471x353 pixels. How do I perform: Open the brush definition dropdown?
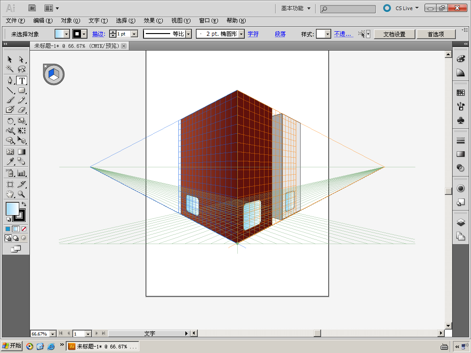pyautogui.click(x=241, y=34)
